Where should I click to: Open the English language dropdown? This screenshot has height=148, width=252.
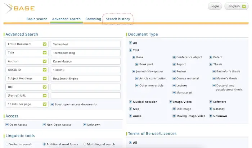coord(237,6)
